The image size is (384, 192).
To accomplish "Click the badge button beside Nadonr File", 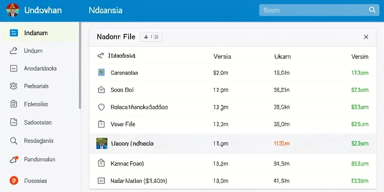I will [x=151, y=37].
